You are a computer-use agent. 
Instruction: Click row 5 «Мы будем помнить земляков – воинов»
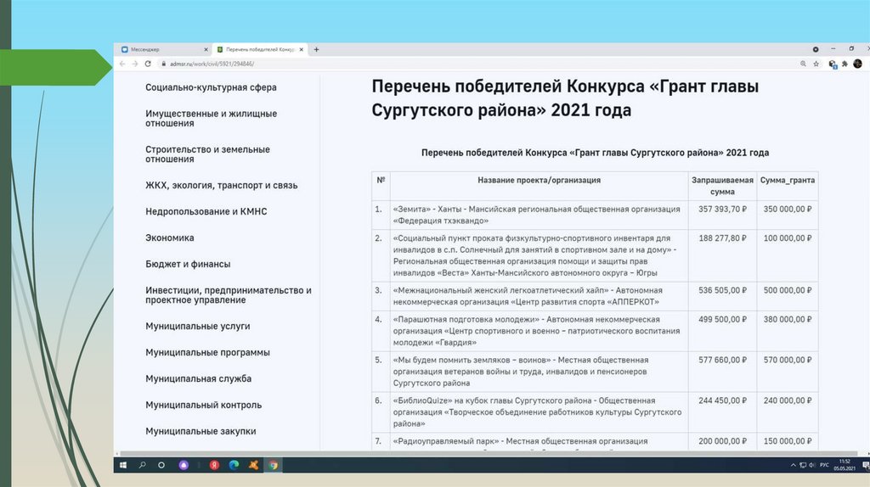point(521,372)
